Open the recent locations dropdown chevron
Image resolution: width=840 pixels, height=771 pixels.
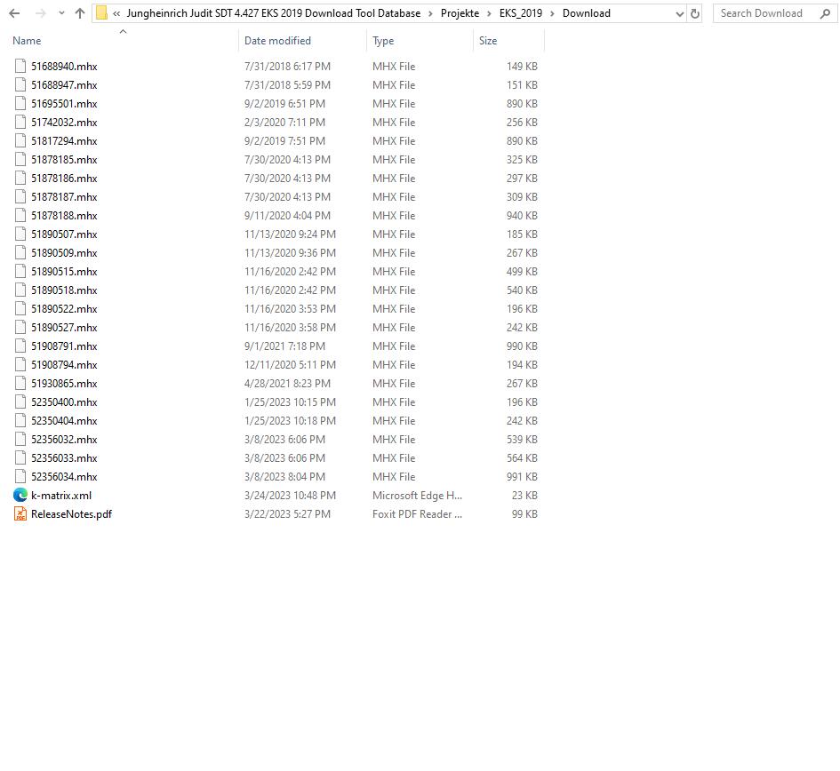[61, 13]
